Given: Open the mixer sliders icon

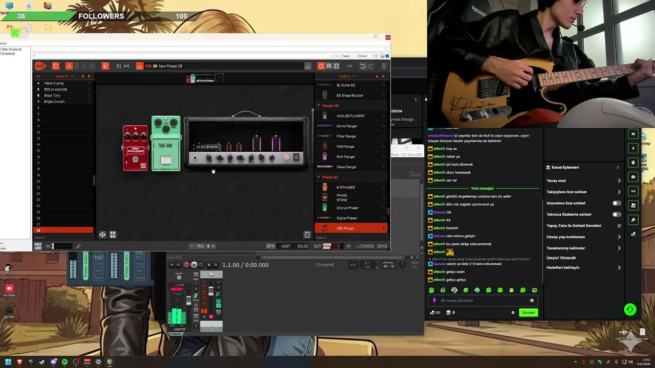Looking at the screenshot, I should coord(119,66).
